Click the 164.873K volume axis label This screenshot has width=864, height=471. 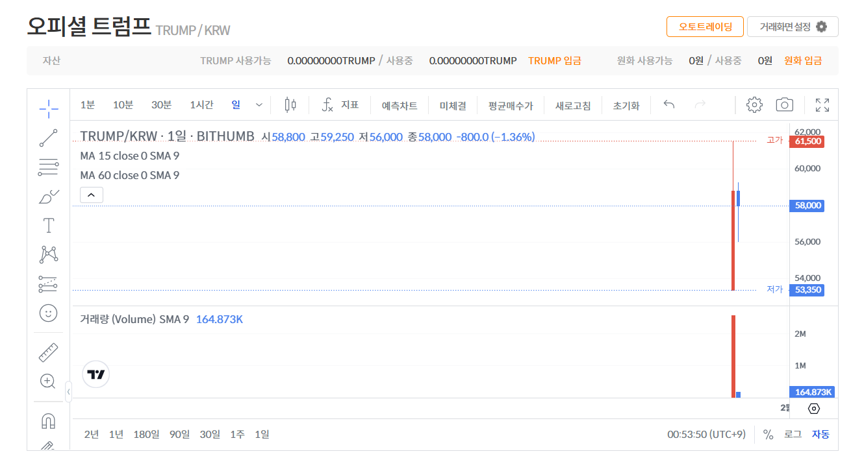pos(812,392)
